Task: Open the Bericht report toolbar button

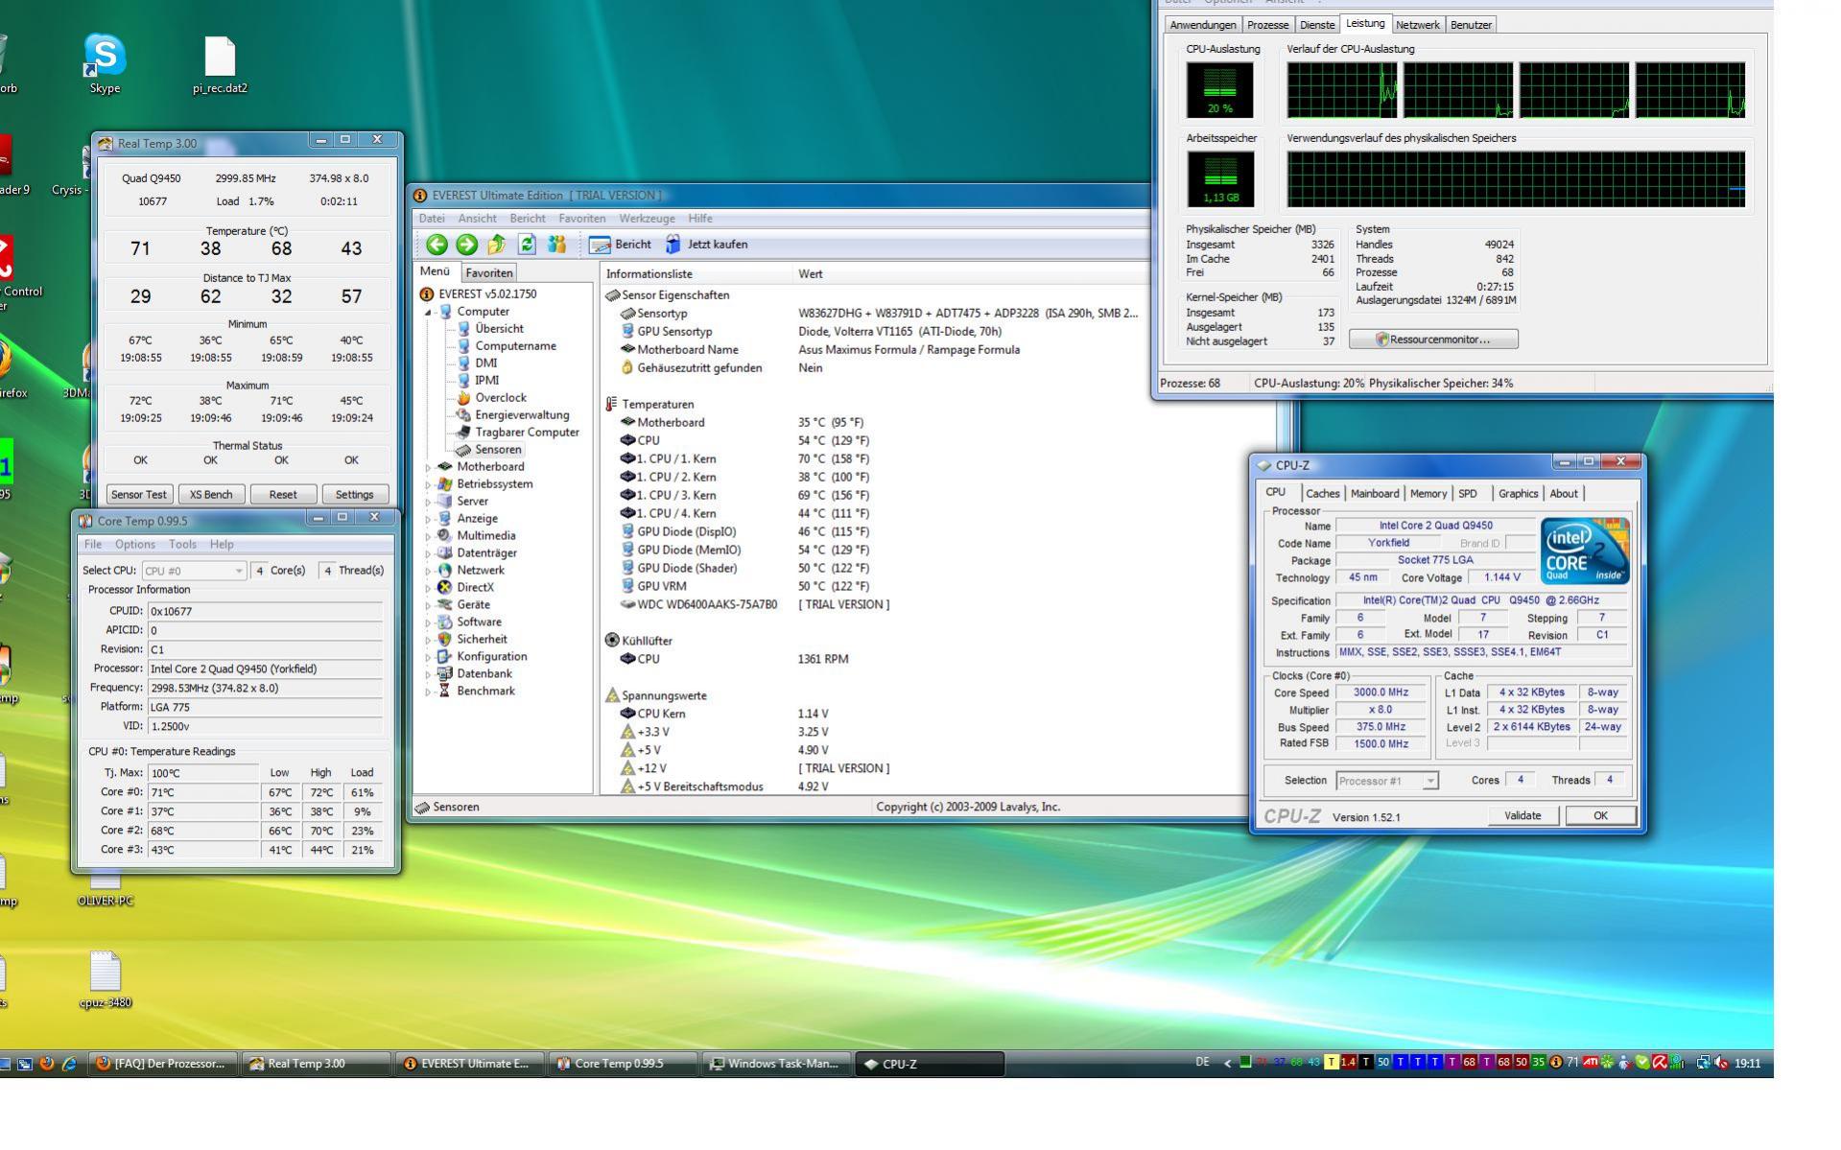Action: click(x=620, y=245)
